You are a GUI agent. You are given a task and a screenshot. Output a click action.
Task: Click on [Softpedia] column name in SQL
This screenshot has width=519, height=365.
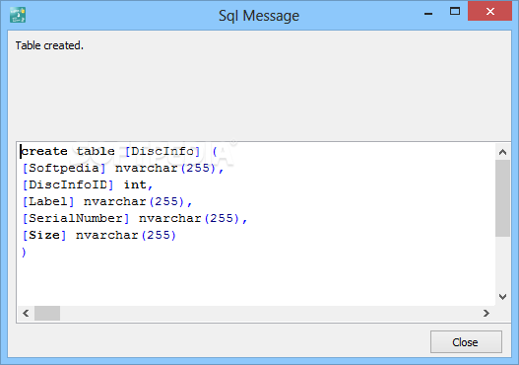[x=64, y=168]
